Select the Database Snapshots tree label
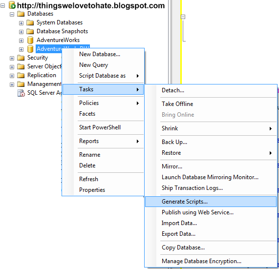This screenshot has width=279, height=269. tap(62, 31)
